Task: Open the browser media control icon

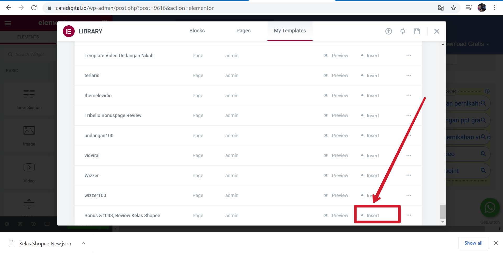Action: point(469,8)
